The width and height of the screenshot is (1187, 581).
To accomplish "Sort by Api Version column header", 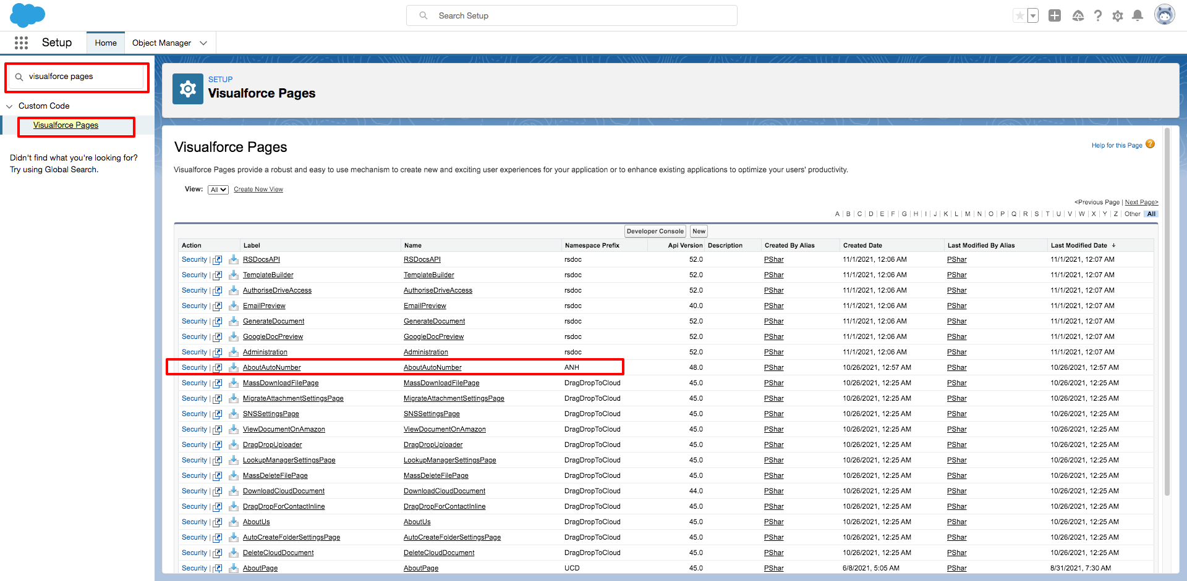I will 685,245.
